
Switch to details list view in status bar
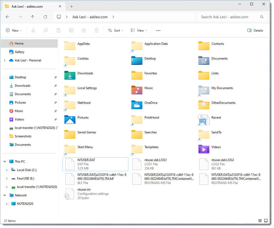260,221
